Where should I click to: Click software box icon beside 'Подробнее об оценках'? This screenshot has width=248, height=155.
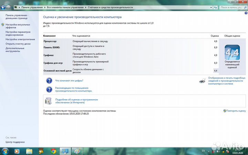(x=49, y=101)
